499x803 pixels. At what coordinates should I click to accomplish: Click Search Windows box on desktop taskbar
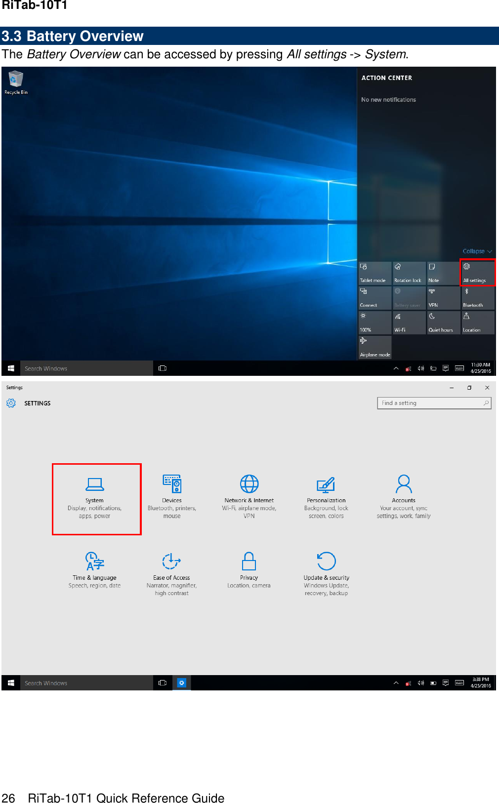86,368
